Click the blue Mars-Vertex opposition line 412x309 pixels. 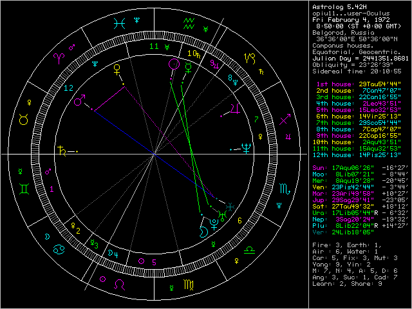154,154
